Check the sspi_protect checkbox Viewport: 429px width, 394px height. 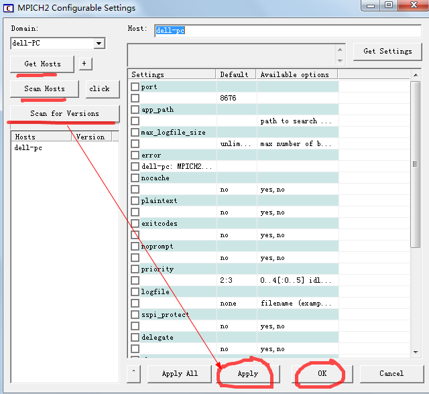(135, 315)
